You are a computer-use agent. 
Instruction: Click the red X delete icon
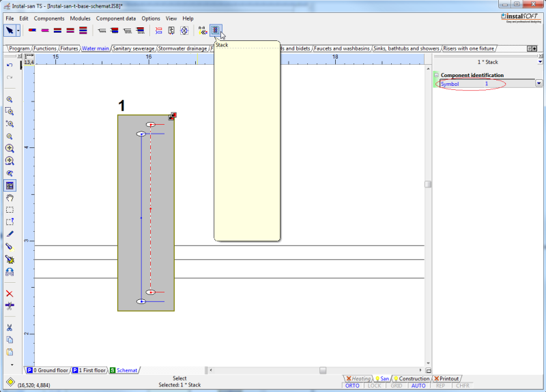(10, 294)
